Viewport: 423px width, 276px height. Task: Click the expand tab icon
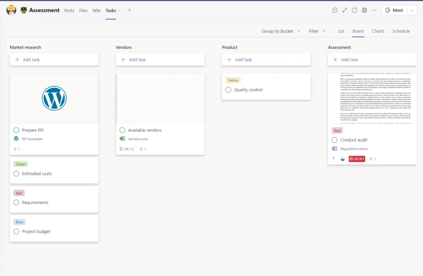tap(345, 10)
